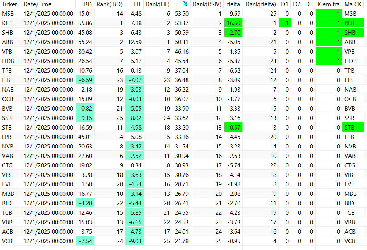Click the highlighted IBD value -4.28
Viewport: 367px width, 250px height.
pyautogui.click(x=85, y=203)
